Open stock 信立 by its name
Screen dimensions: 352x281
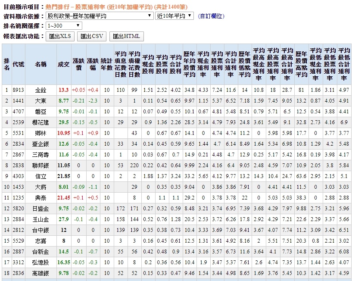pos(40,176)
